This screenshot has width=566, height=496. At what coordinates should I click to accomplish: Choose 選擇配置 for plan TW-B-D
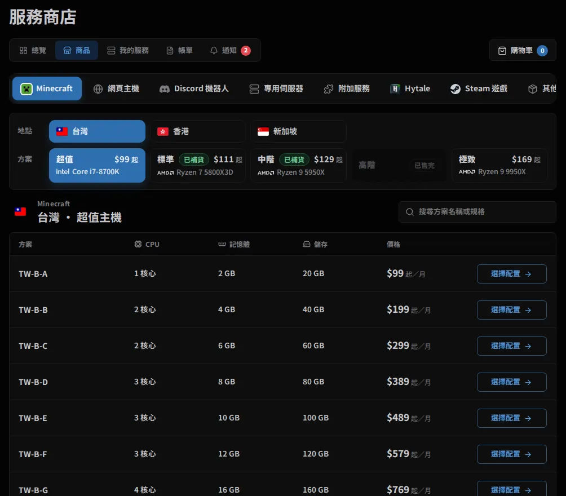(x=511, y=382)
